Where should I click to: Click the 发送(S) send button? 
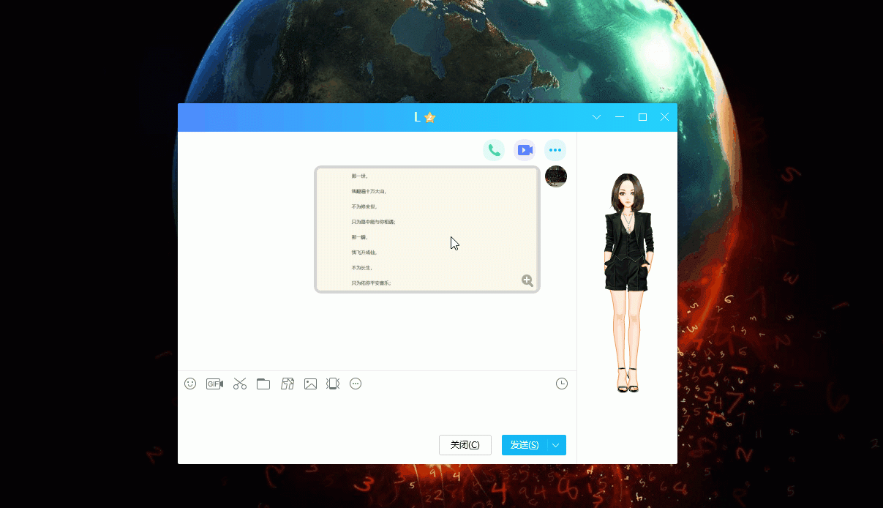pyautogui.click(x=525, y=445)
